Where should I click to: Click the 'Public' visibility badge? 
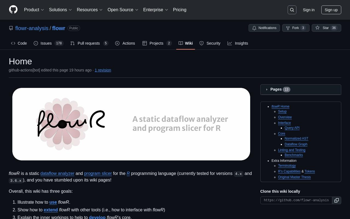(x=74, y=28)
